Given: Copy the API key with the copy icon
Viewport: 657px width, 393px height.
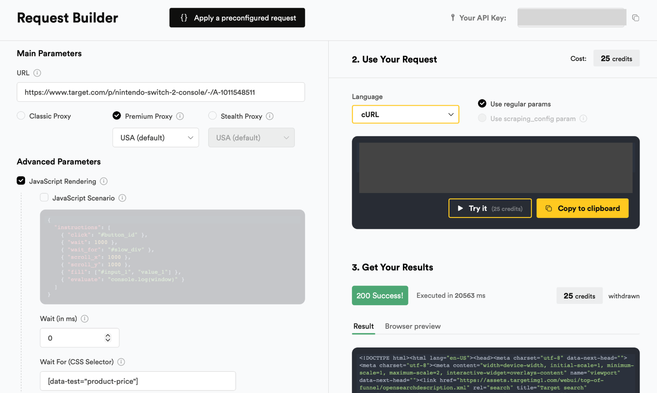Looking at the screenshot, I should coord(636,18).
